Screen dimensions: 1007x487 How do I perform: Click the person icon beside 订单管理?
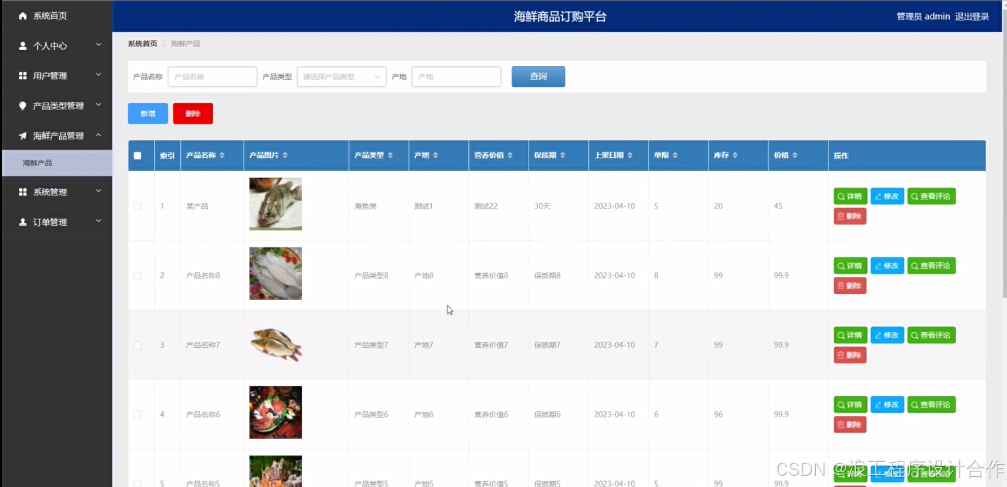(x=23, y=222)
